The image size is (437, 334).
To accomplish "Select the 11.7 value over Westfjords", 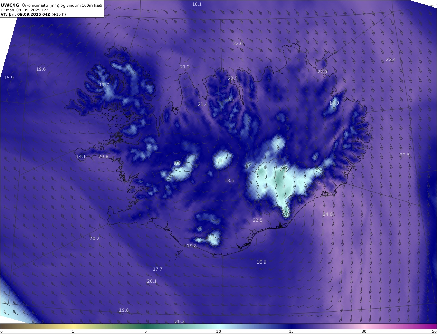I will (x=104, y=85).
